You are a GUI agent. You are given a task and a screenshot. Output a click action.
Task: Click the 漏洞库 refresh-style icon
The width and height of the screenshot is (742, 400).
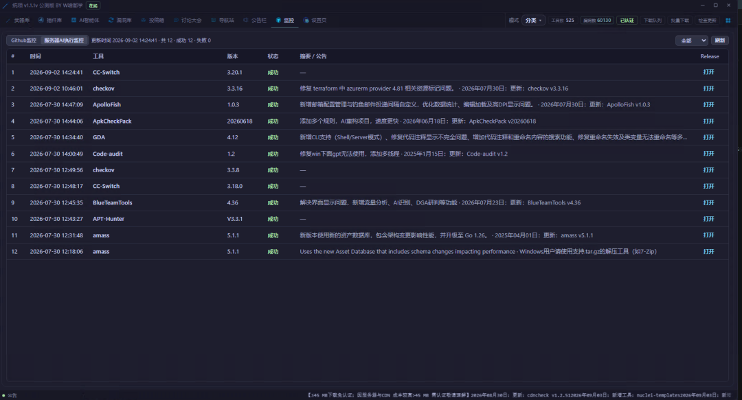click(111, 21)
